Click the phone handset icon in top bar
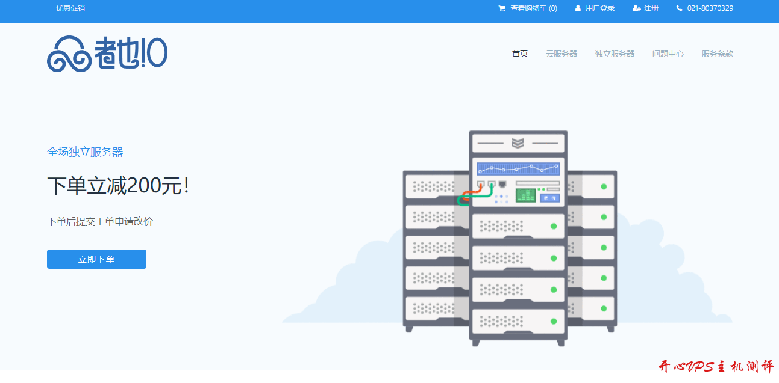This screenshot has width=779, height=383. click(x=680, y=8)
